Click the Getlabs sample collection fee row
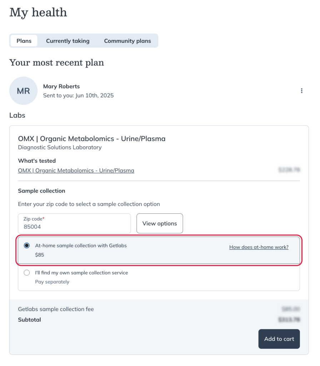The height and width of the screenshot is (366, 320). coord(159,309)
